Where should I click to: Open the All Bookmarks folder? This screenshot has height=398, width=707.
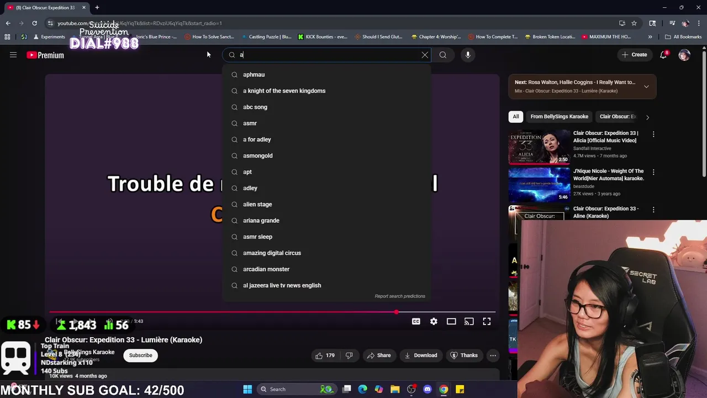683,37
